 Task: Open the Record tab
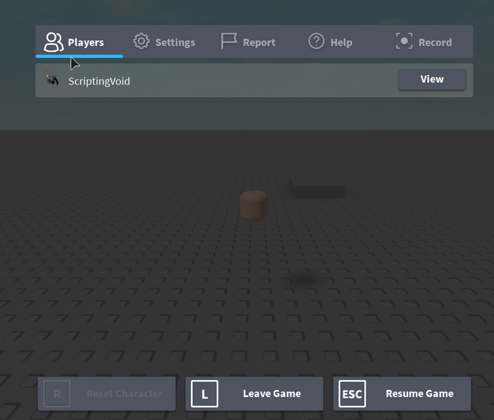(x=425, y=41)
